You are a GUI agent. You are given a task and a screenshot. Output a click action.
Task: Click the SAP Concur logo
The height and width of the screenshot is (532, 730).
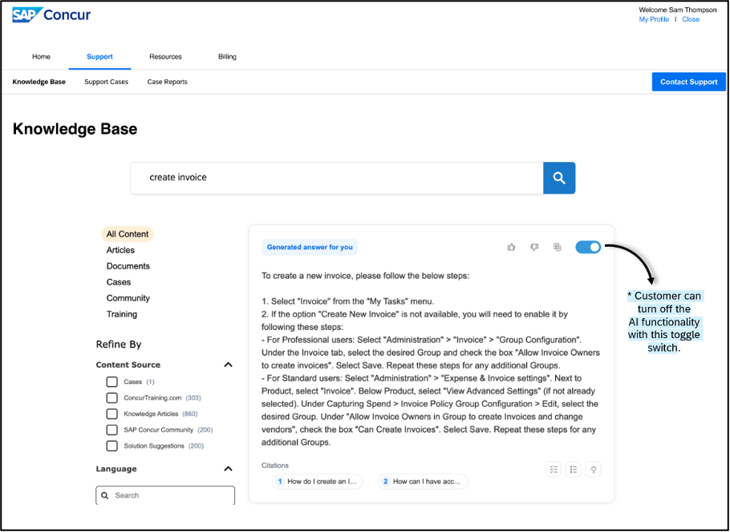point(51,15)
